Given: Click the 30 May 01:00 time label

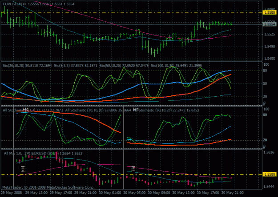Looking at the screenshot, I should point(110,193).
